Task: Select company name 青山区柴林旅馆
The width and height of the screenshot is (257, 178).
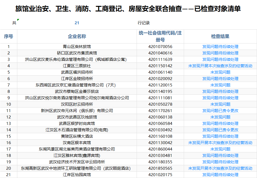Action: (x=77, y=47)
